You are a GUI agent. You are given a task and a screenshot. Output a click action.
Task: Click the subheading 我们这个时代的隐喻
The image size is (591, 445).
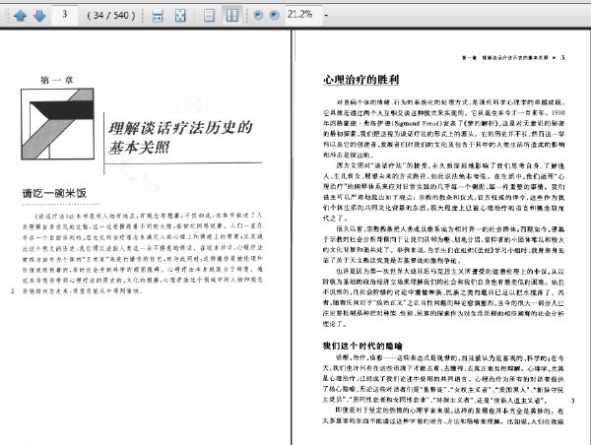(x=362, y=346)
